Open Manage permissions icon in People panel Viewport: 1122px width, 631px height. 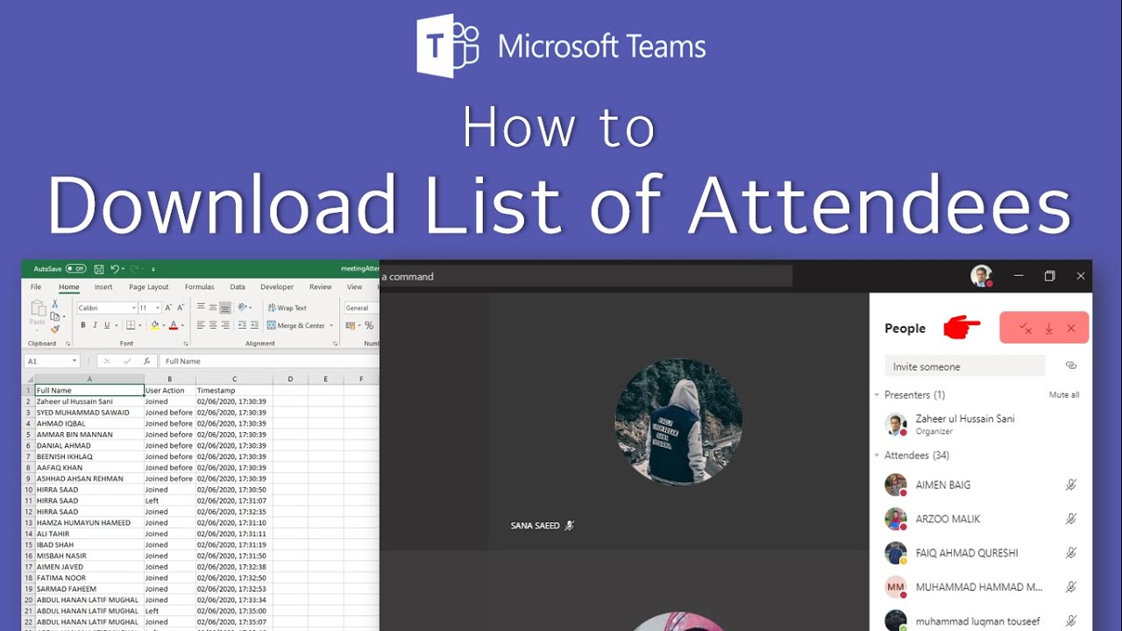[1026, 329]
